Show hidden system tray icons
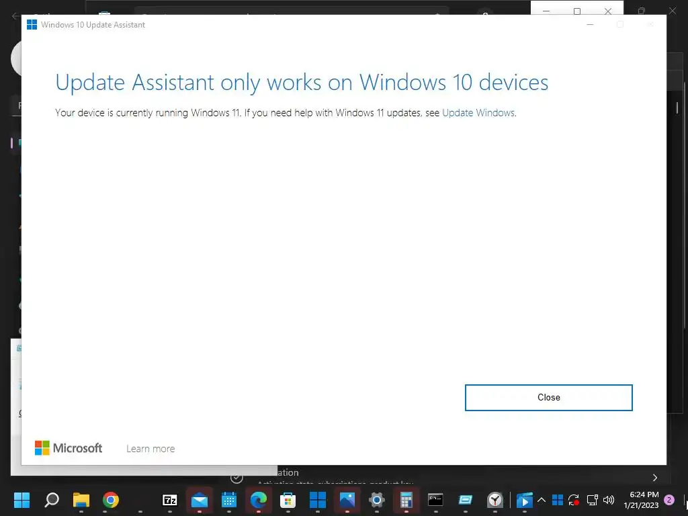Screen dimensions: 688x516 pyautogui.click(x=542, y=500)
